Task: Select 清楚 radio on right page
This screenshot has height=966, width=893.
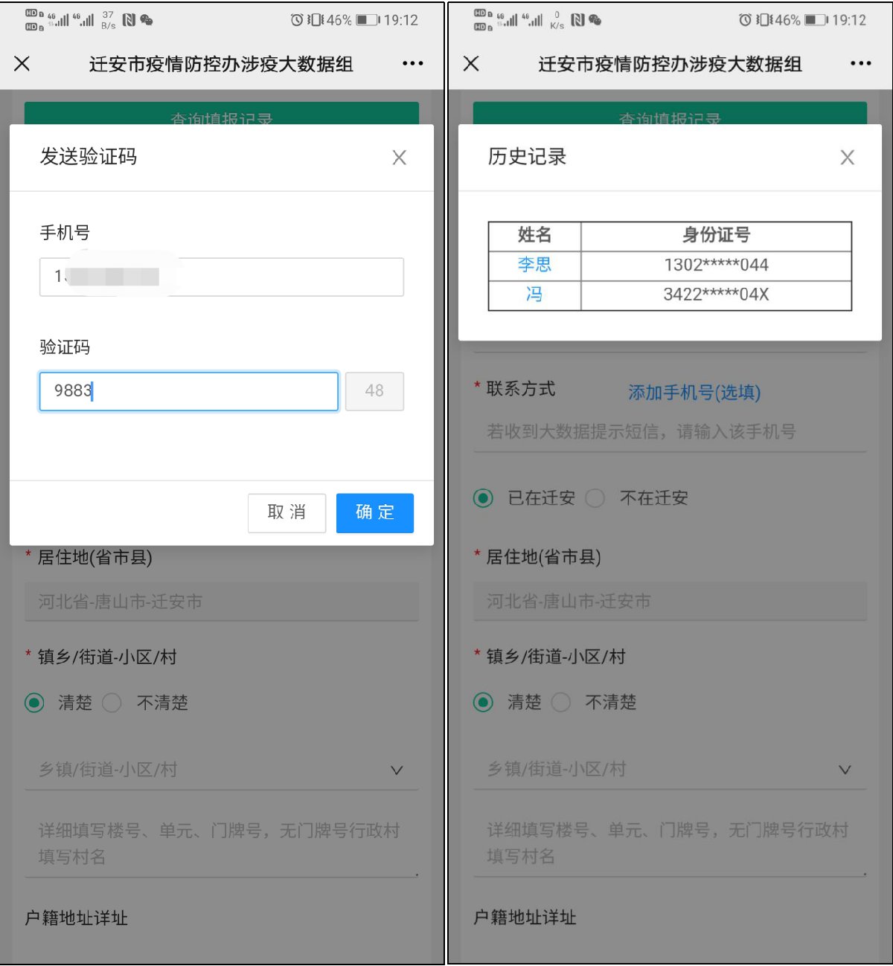Action: point(483,702)
